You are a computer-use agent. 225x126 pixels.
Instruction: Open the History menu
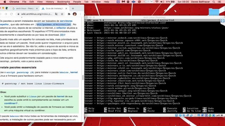pos(50,2)
